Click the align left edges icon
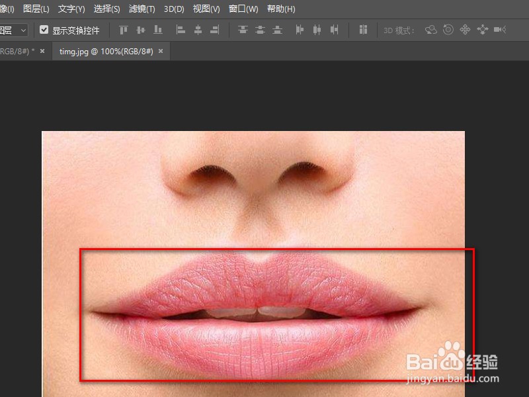The width and height of the screenshot is (529, 397). [x=181, y=30]
